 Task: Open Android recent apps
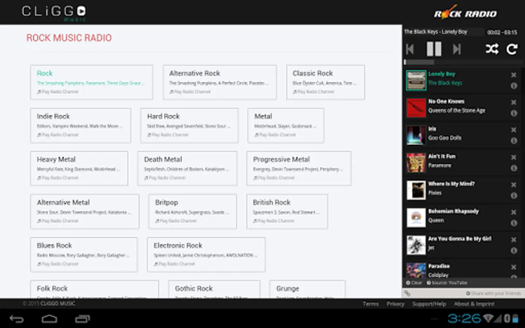click(x=82, y=319)
